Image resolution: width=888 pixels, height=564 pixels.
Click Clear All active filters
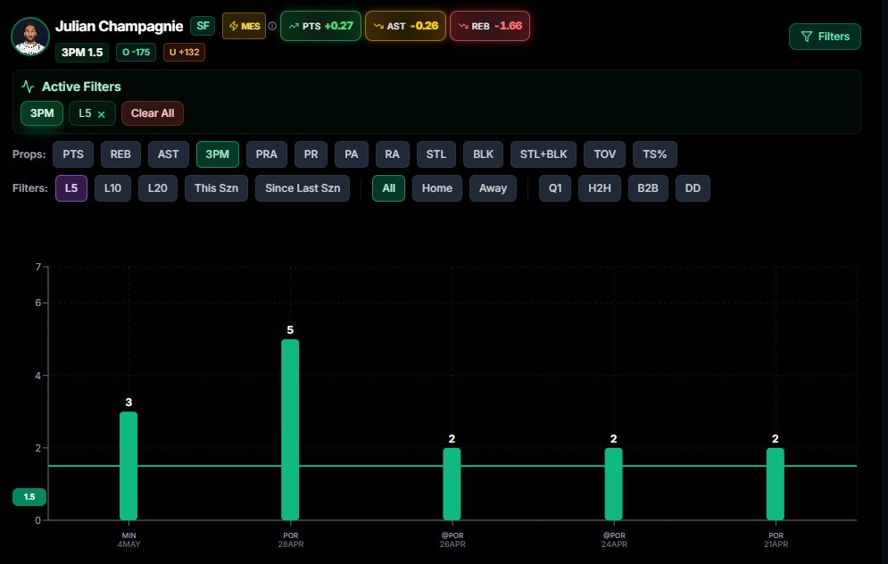click(153, 113)
